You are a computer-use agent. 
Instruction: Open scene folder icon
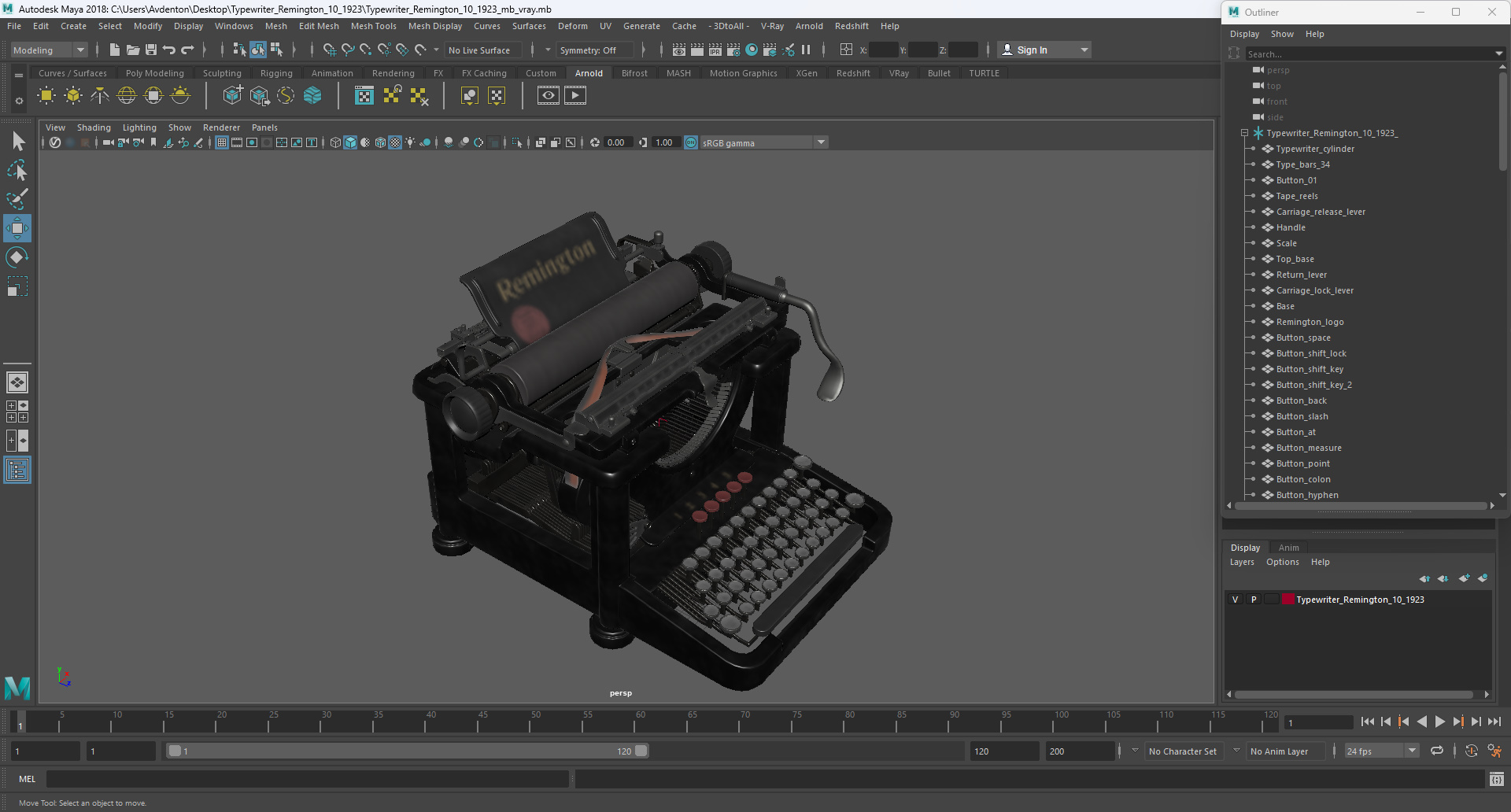[133, 50]
